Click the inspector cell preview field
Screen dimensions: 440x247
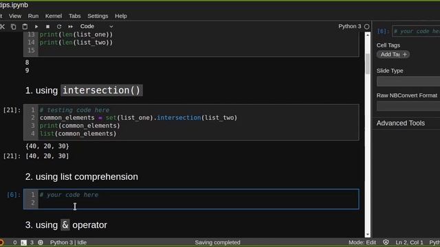416,32
